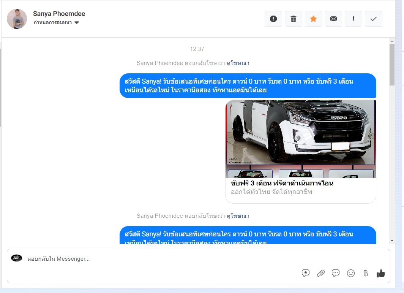Viewport: 404px width, 293px height.
Task: Click the Baht currency payment icon
Action: [366, 273]
